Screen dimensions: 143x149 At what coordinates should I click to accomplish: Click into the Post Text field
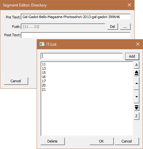click(x=76, y=35)
